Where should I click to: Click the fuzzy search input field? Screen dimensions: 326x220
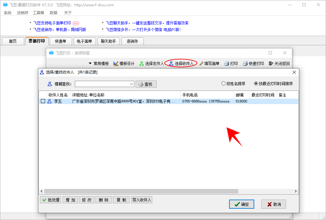tap(102, 84)
